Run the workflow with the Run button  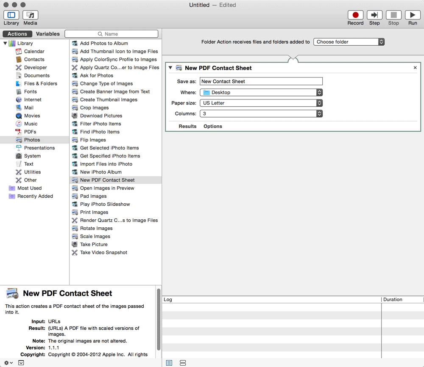point(413,15)
